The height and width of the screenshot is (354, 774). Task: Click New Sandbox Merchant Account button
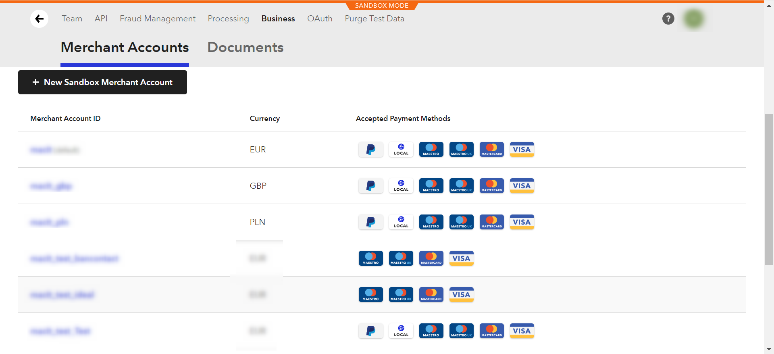point(102,82)
